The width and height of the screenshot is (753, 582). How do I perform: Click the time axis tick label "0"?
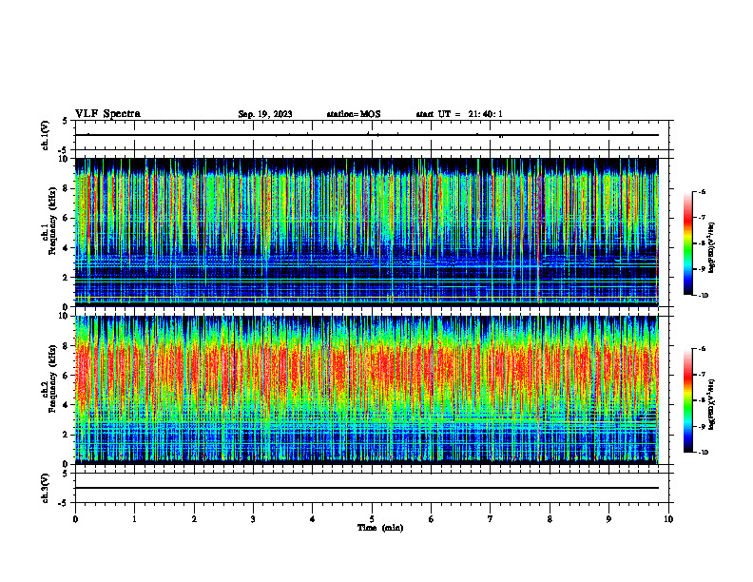pos(75,519)
